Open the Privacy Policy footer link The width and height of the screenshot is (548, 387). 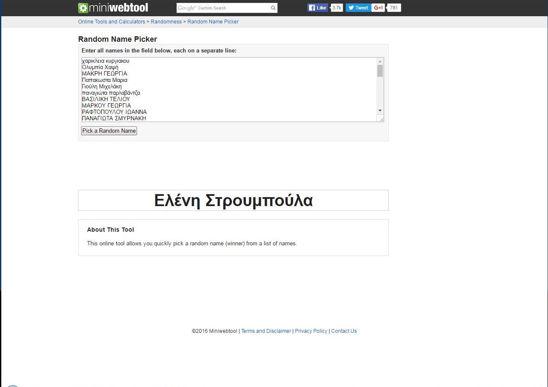(311, 331)
